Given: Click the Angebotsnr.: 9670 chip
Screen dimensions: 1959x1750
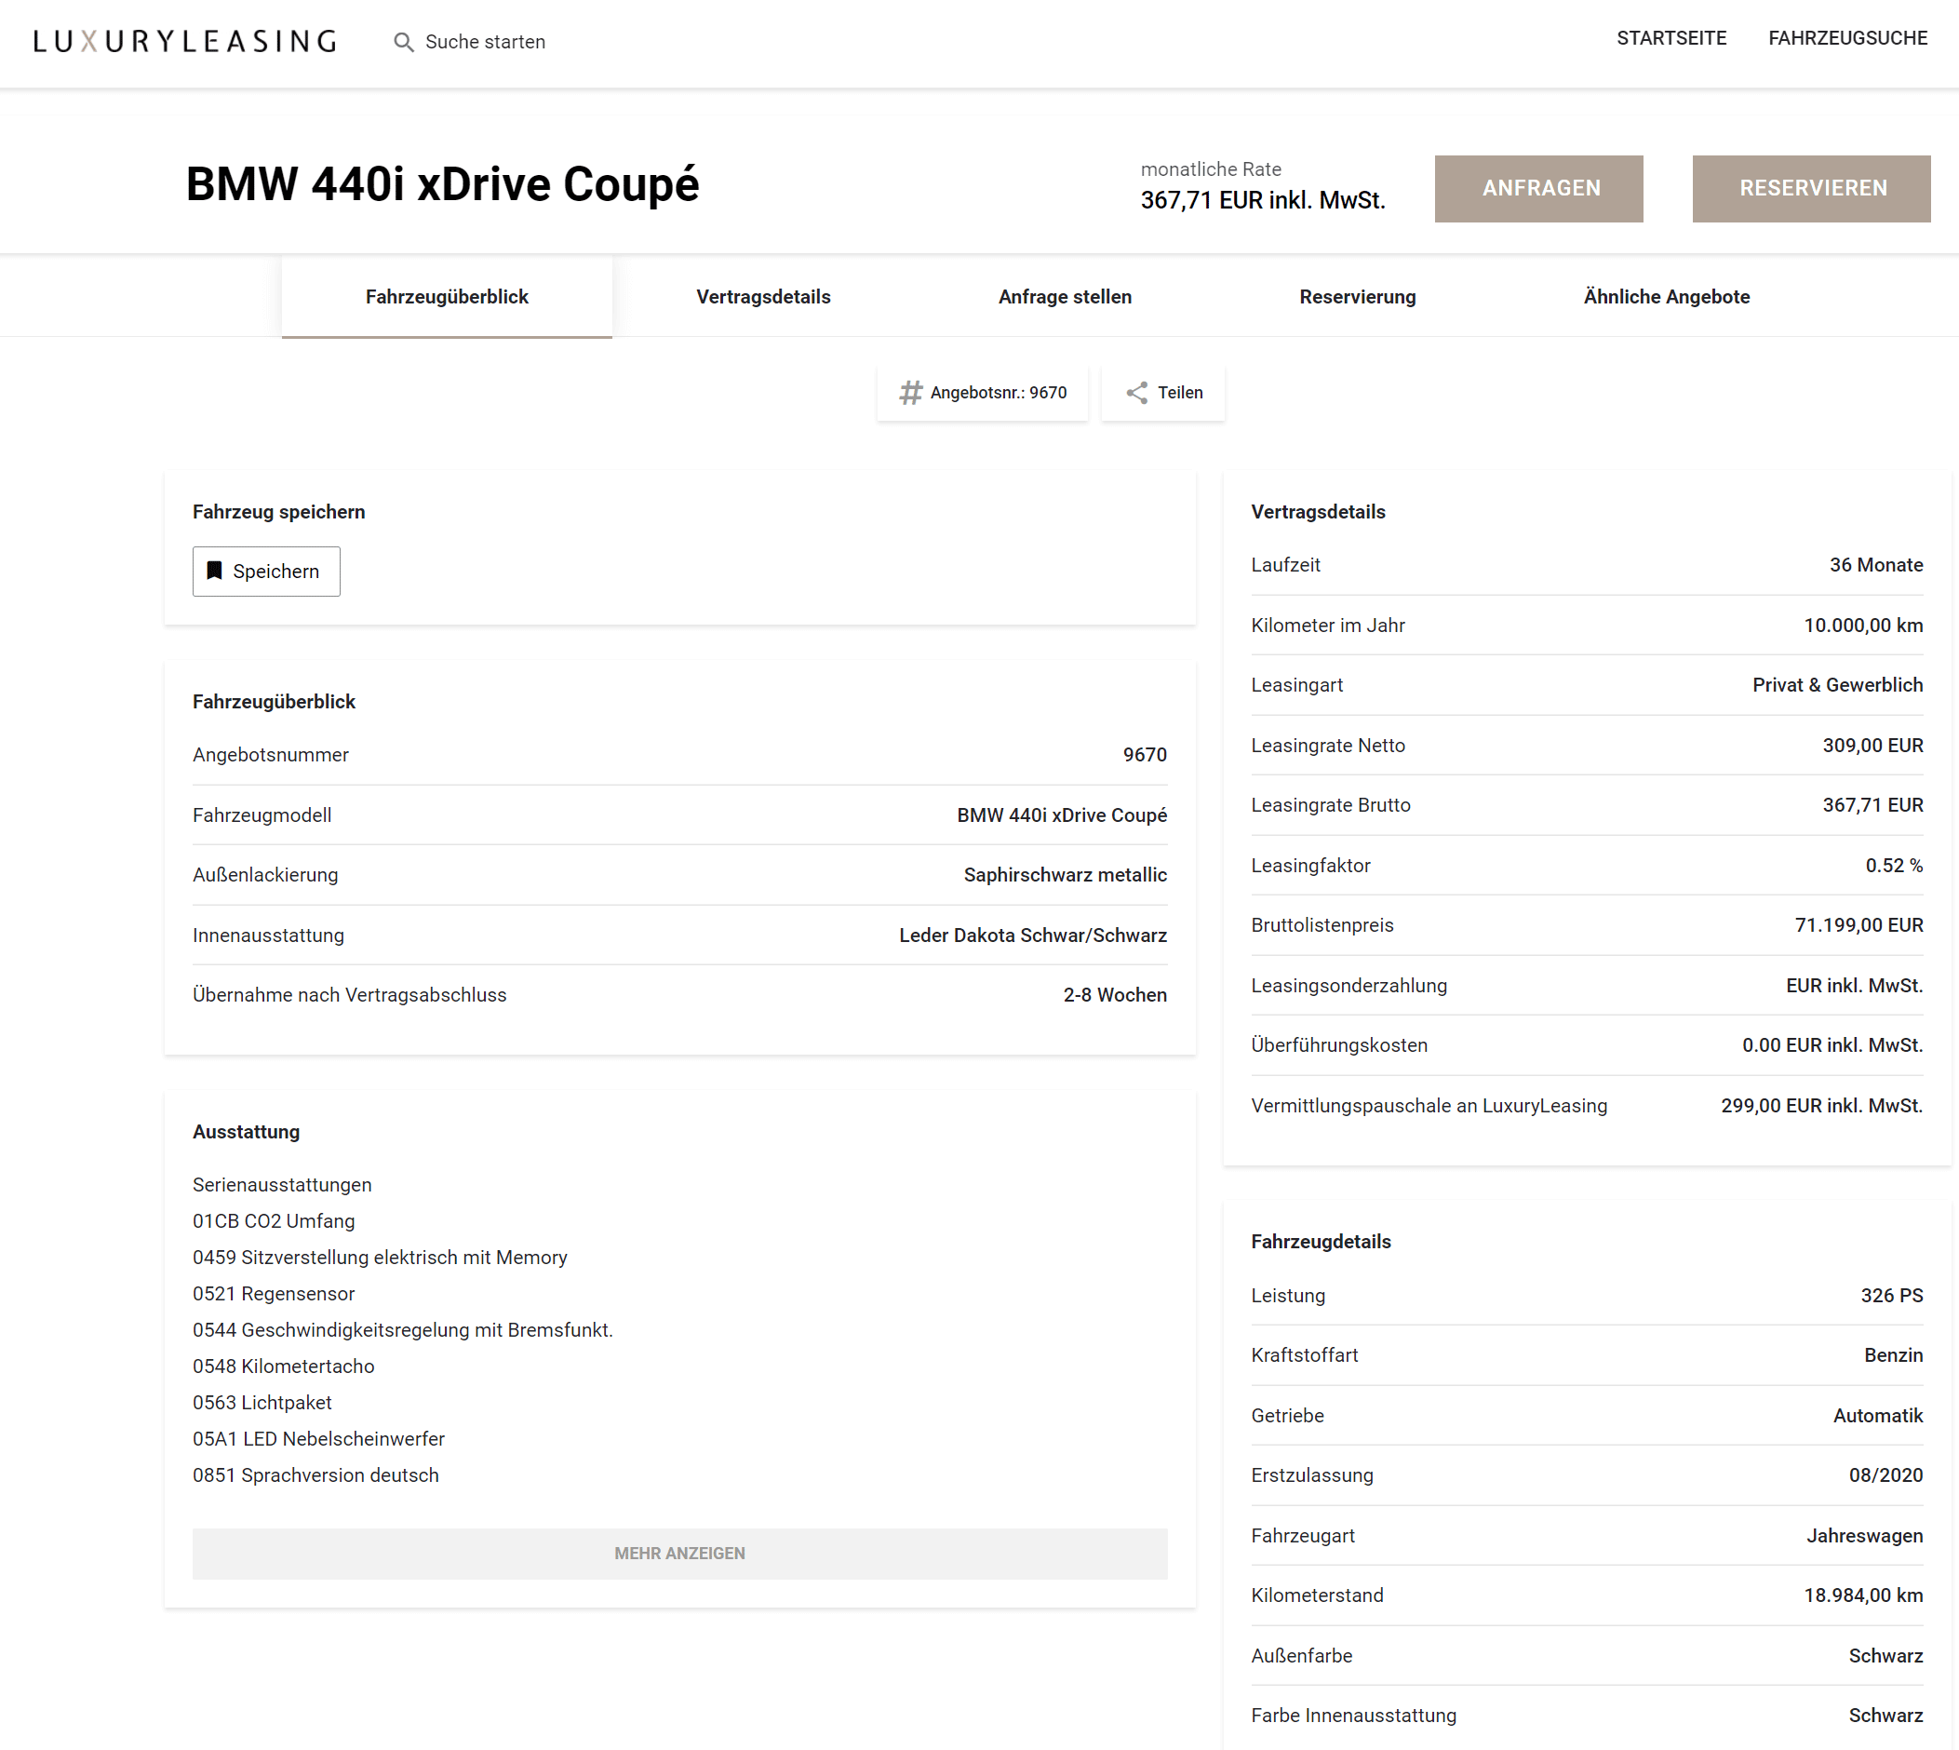Looking at the screenshot, I should pos(983,392).
